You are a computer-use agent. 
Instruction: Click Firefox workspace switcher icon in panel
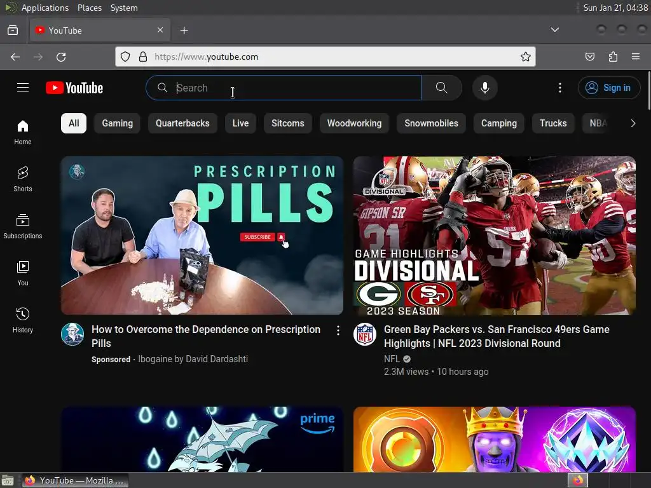578,480
